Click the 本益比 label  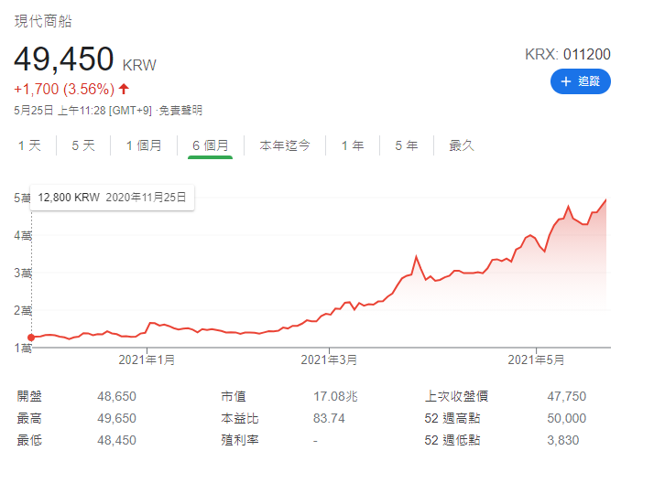point(240,418)
